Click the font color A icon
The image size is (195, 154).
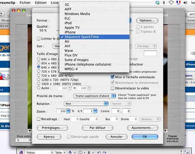click(70, 152)
